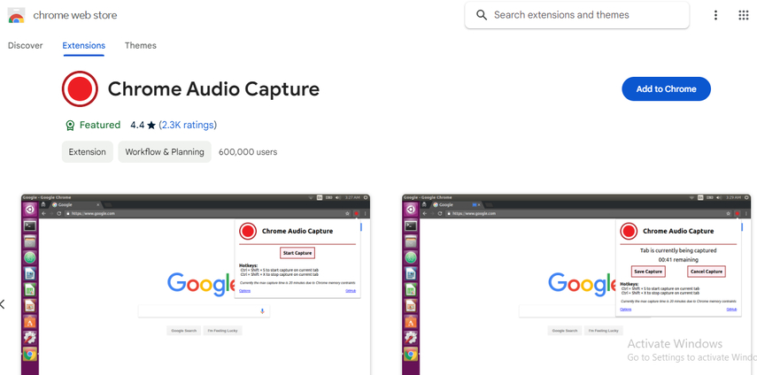Open the 2.3K ratings link

(x=188, y=125)
